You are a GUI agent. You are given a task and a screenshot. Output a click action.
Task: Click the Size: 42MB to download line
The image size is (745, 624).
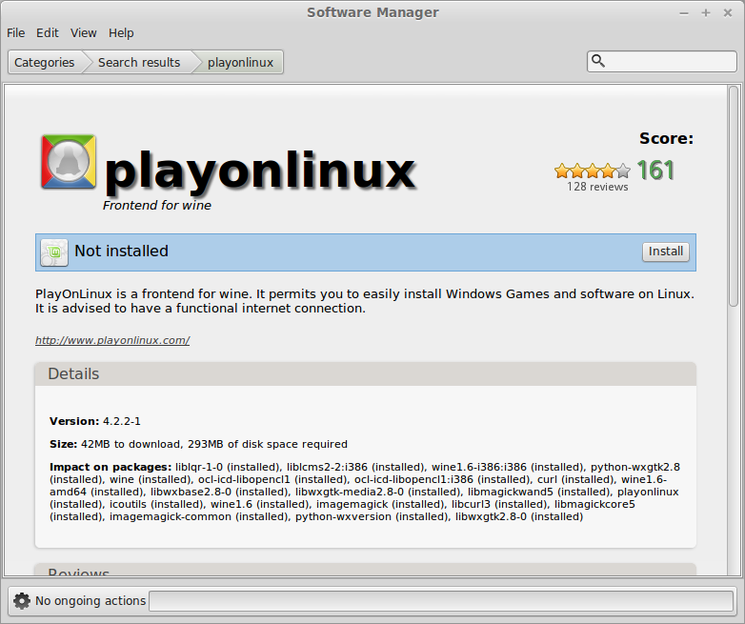198,444
